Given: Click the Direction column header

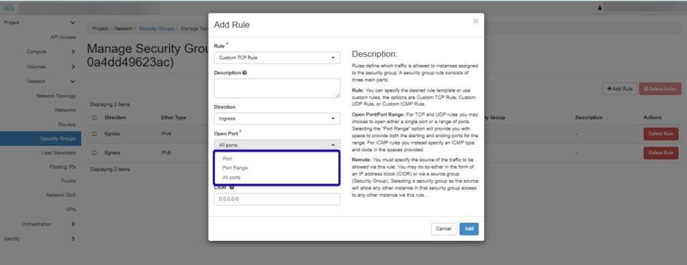Looking at the screenshot, I should point(115,118).
